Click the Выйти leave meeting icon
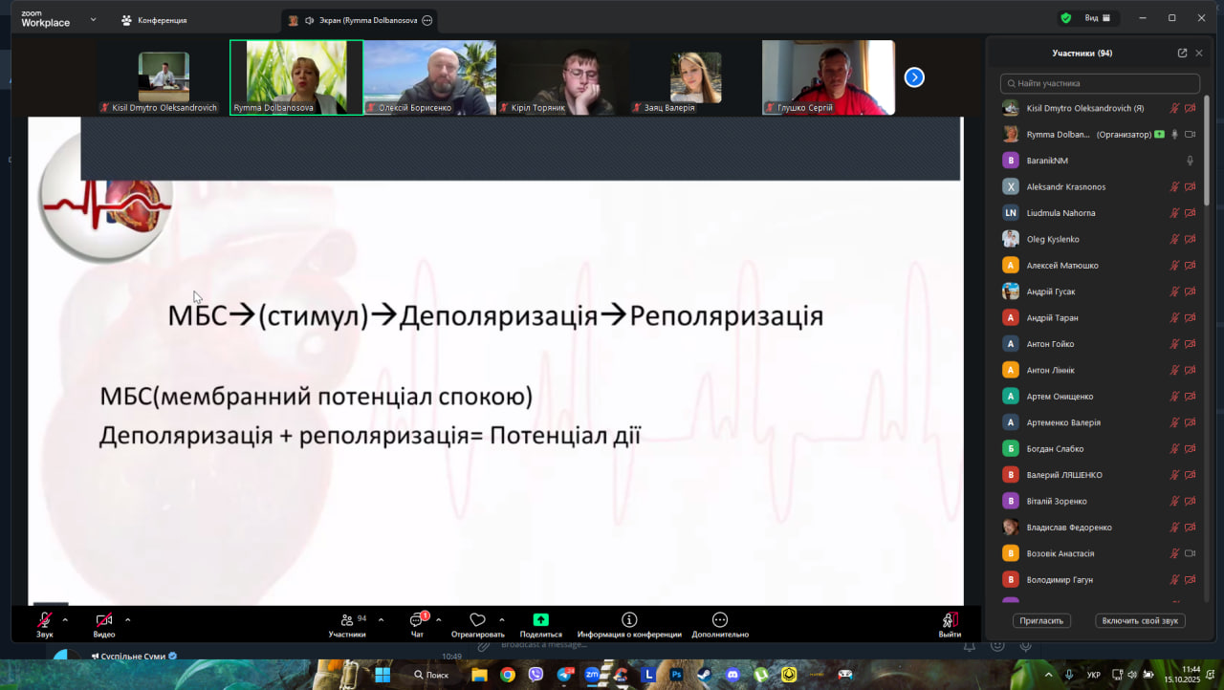This screenshot has height=690, width=1224. pyautogui.click(x=949, y=620)
